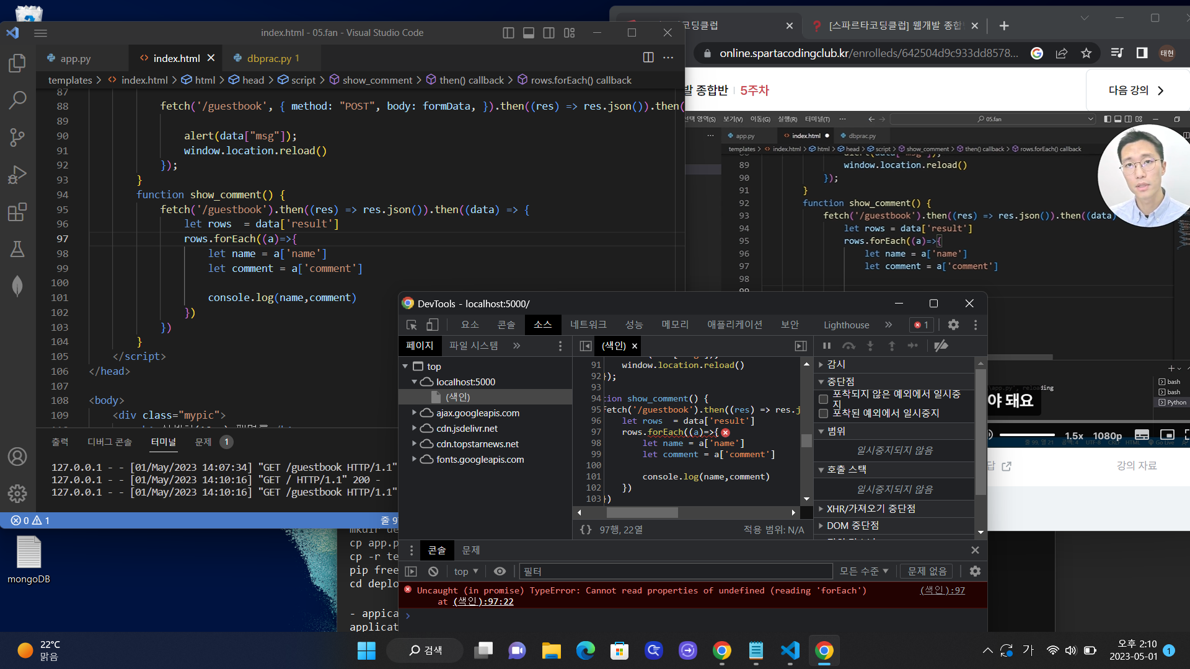Image resolution: width=1190 pixels, height=669 pixels.
Task: Switch to the 네트워크 tab in DevTools
Action: click(588, 325)
